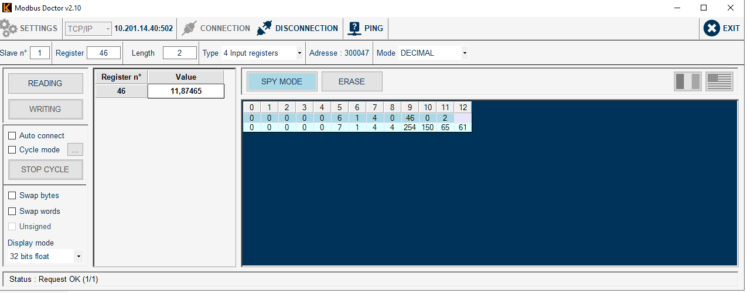747x293 pixels.
Task: Click the EXIT toolbar label
Action: click(x=731, y=28)
